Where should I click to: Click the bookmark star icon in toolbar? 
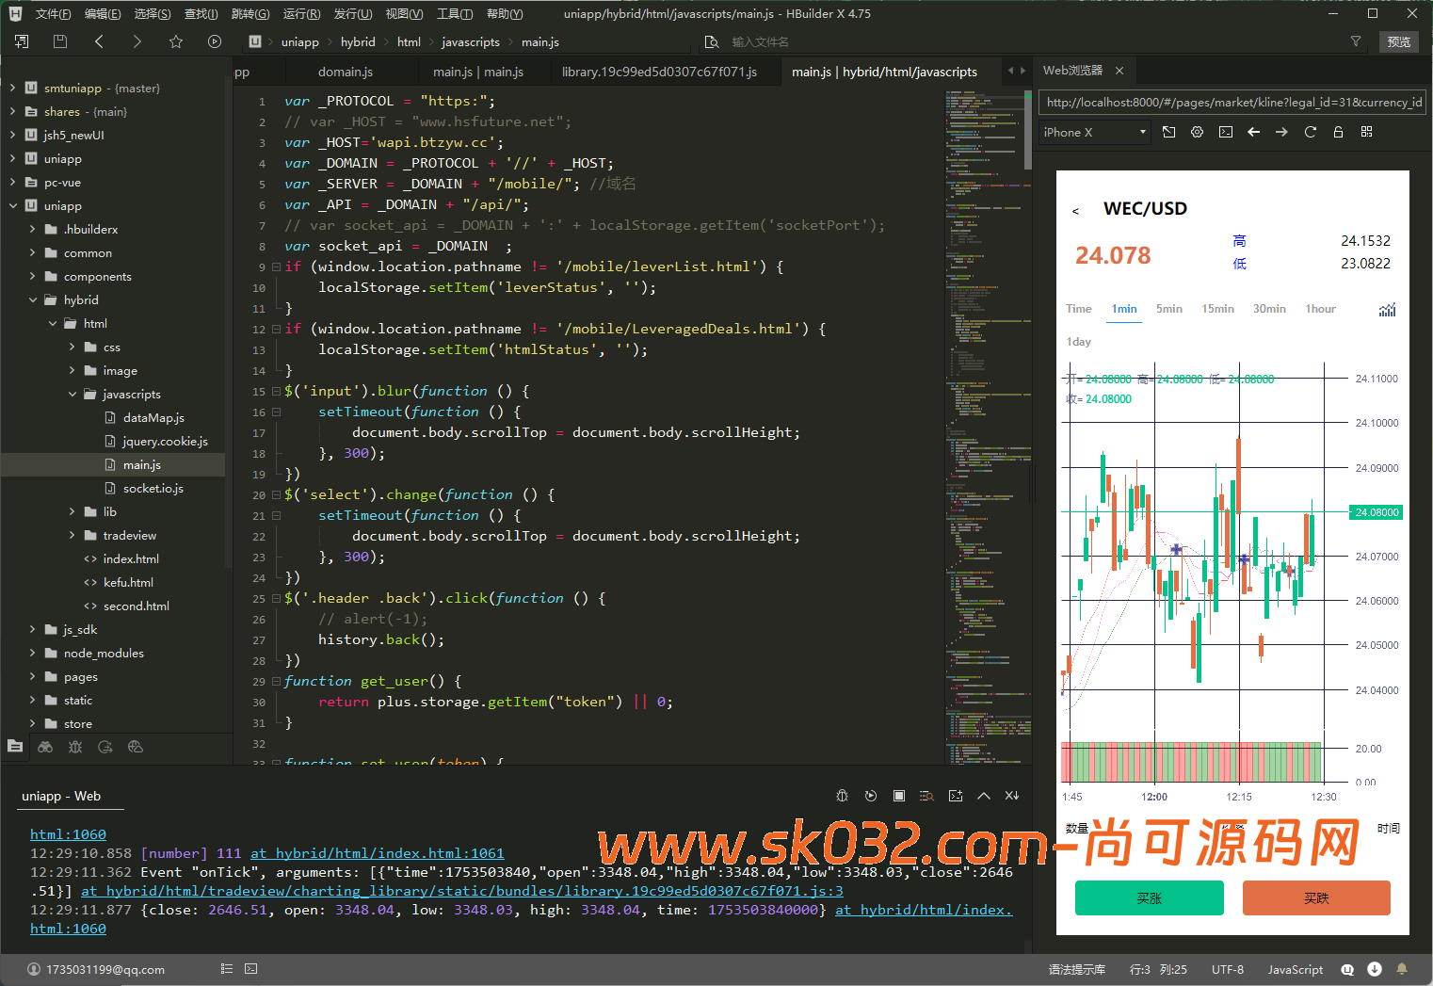pos(176,41)
